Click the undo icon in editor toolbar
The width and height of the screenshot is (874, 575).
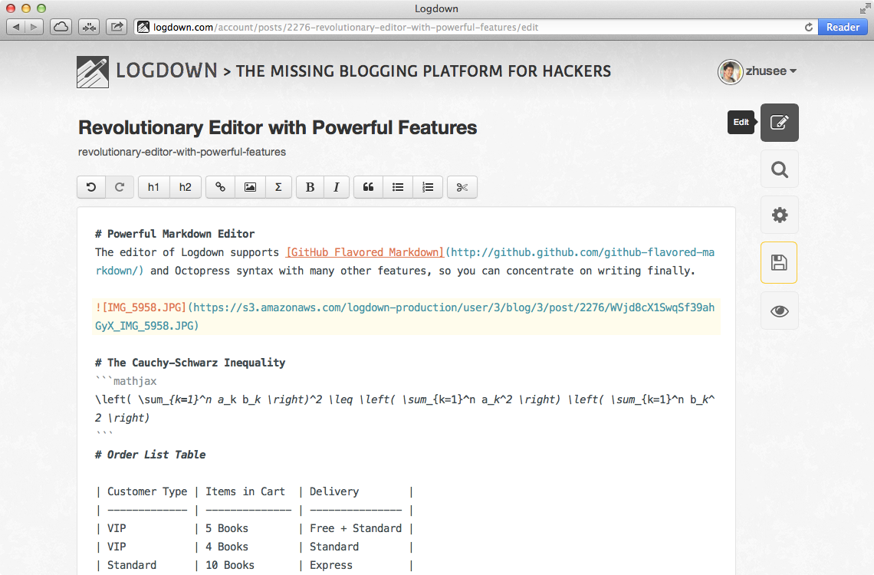click(x=91, y=187)
